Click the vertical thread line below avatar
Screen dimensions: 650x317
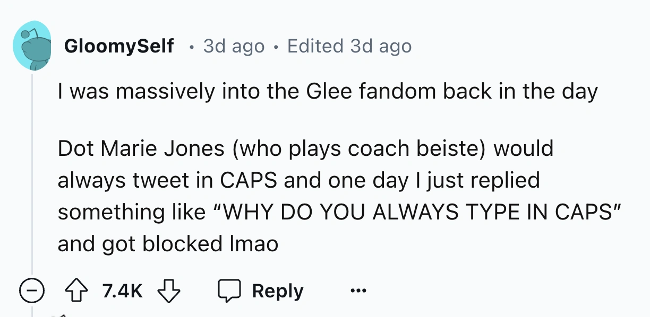[32, 175]
